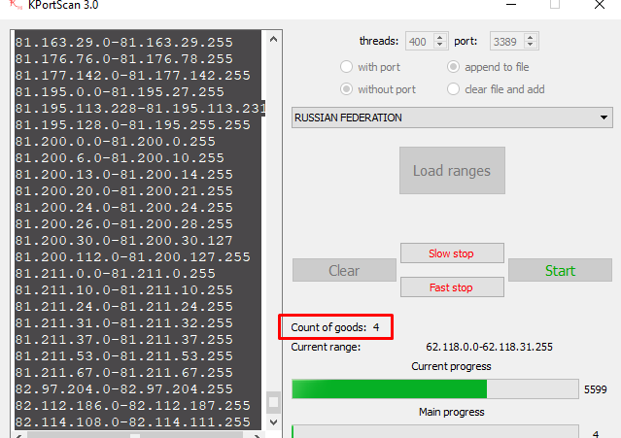Increase port number with the up arrow

pyautogui.click(x=532, y=38)
